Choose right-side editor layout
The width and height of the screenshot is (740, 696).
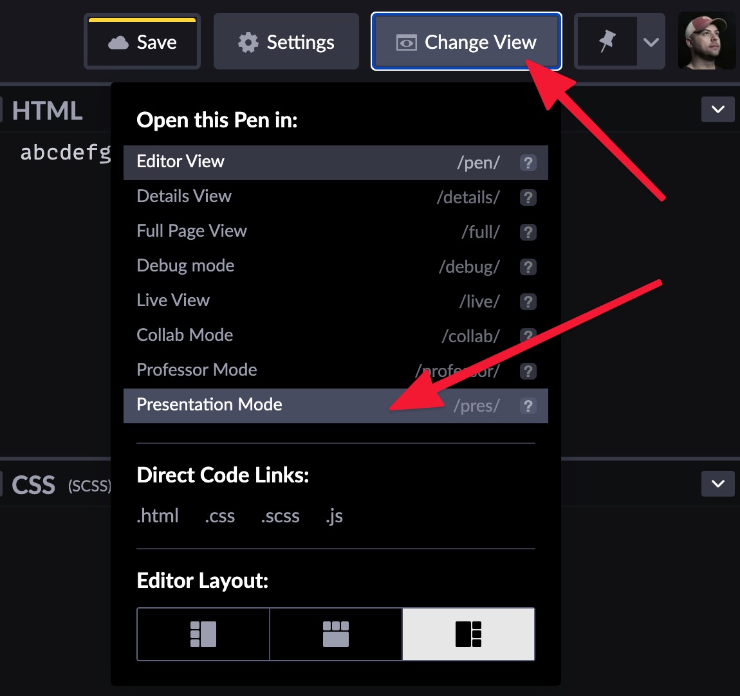[468, 634]
